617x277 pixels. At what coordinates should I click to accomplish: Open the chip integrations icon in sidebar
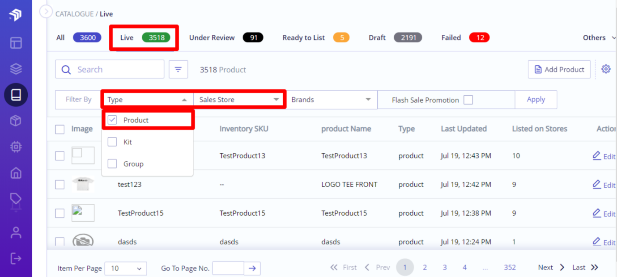tap(16, 147)
